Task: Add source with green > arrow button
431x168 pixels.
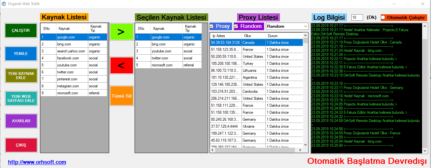Action: pyautogui.click(x=121, y=32)
